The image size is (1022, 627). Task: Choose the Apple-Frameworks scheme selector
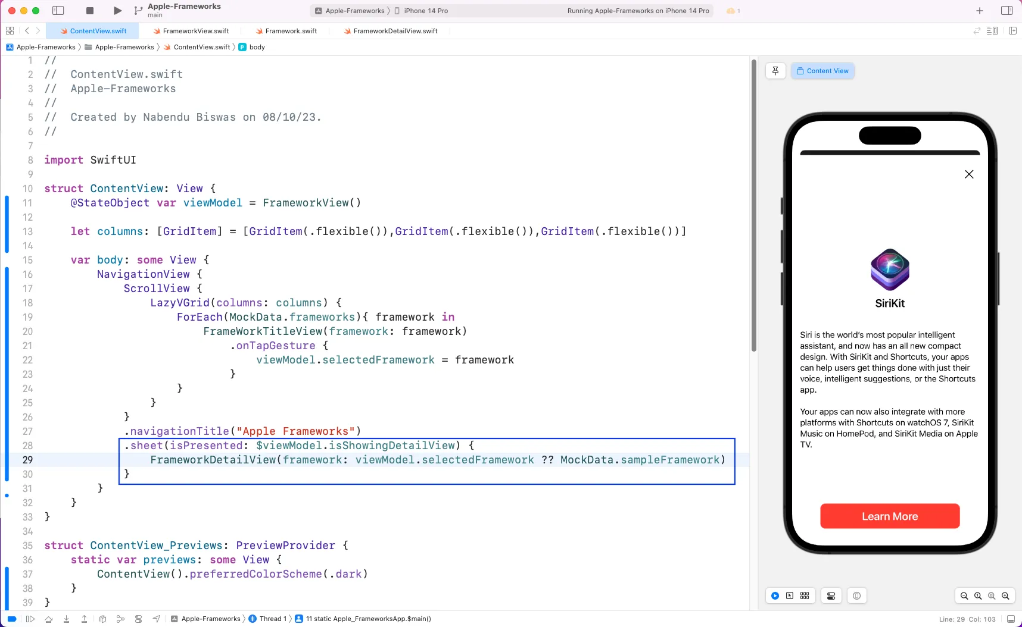pyautogui.click(x=350, y=11)
